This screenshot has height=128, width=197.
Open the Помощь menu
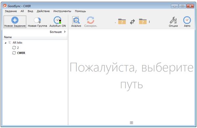click(80, 11)
